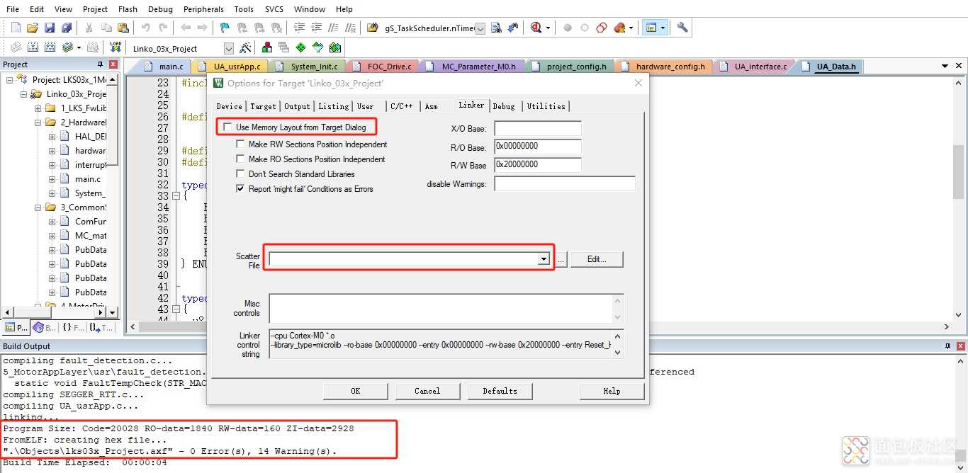Image resolution: width=968 pixels, height=473 pixels.
Task: Click the R/O Base address field
Action: coord(538,147)
